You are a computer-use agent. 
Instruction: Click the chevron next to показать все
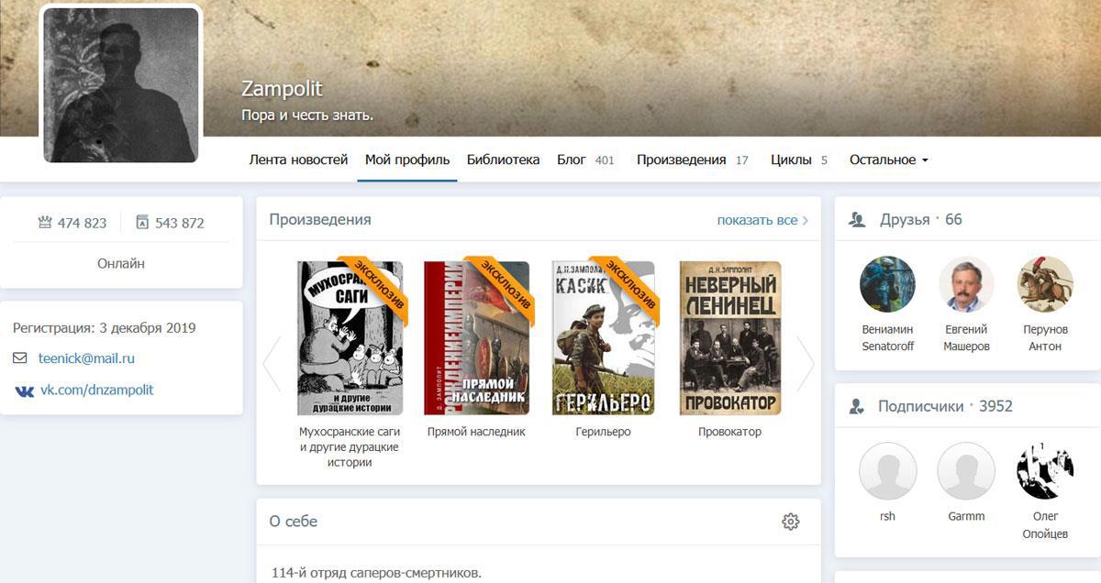(x=806, y=220)
